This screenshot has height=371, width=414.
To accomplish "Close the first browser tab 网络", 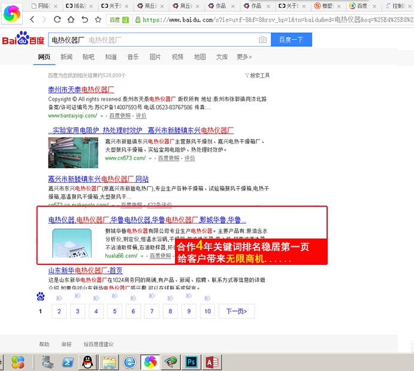I will (56, 7).
